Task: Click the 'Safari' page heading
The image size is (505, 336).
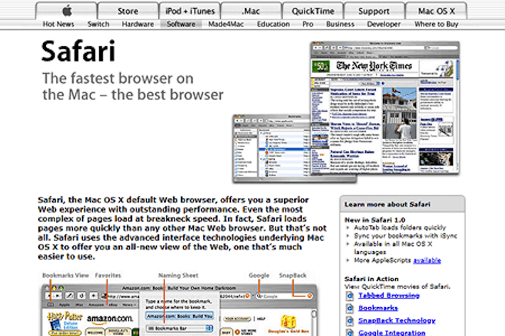Action: [x=78, y=51]
